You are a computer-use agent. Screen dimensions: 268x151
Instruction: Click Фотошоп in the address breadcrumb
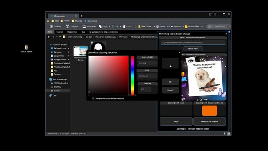click(x=124, y=37)
